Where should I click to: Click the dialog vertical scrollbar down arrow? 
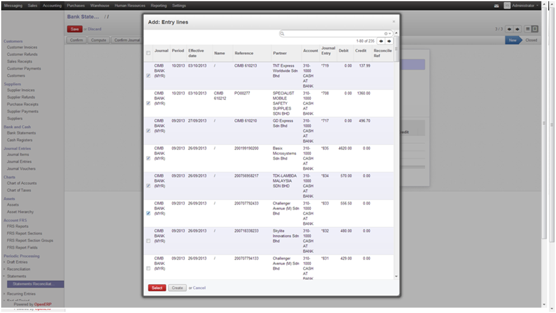[x=396, y=276]
